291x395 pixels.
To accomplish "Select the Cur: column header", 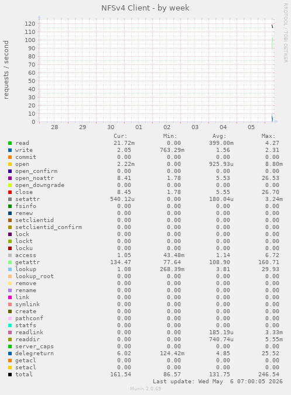I will (x=121, y=136).
